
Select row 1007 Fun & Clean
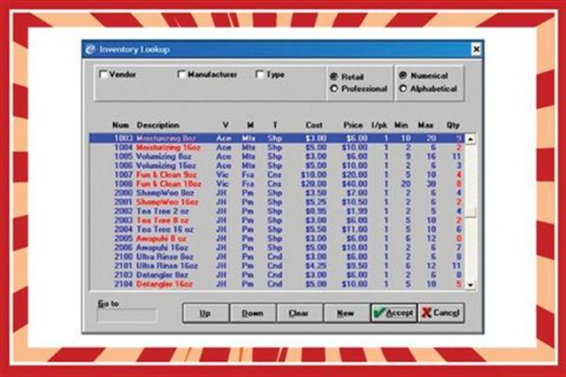pyautogui.click(x=277, y=174)
